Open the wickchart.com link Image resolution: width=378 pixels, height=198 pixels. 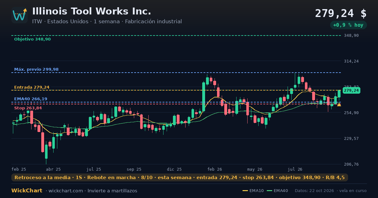[x=66, y=191]
